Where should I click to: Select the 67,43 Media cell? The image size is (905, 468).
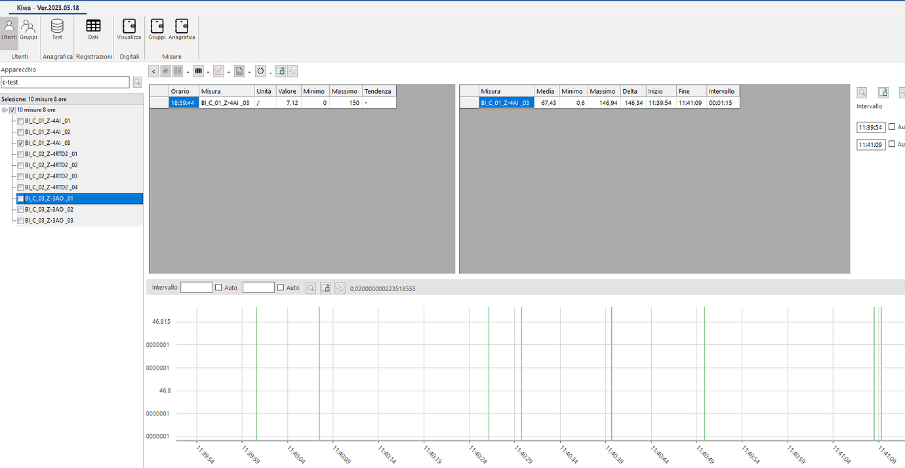point(547,103)
